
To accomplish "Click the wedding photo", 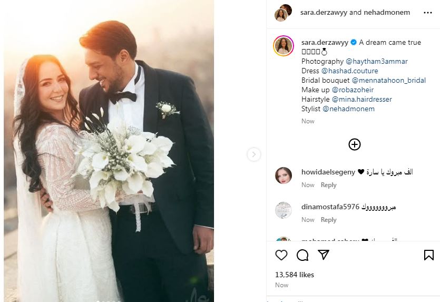I will [109, 151].
